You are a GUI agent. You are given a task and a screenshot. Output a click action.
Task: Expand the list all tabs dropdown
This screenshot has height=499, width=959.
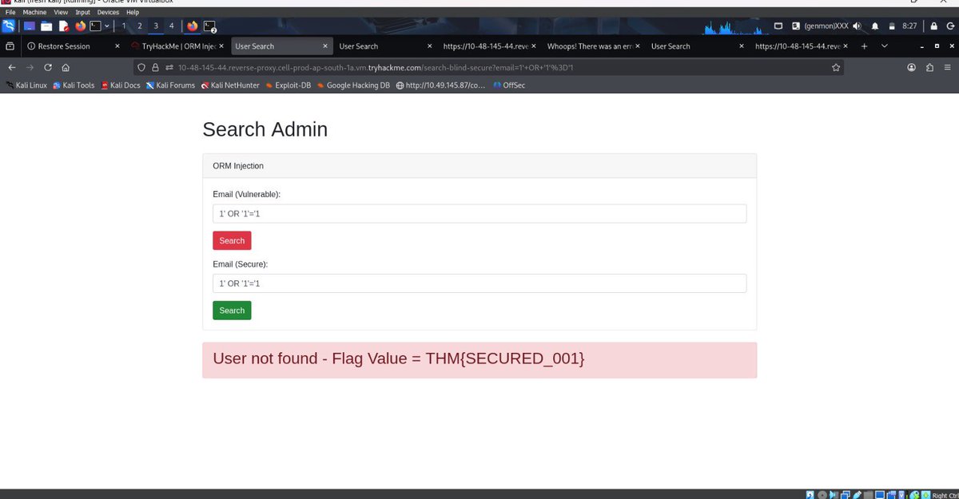(885, 46)
